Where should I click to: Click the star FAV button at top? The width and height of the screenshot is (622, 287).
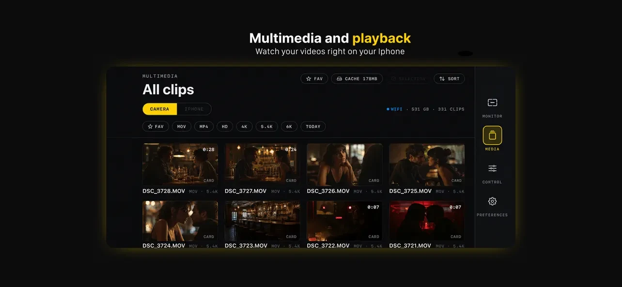pos(314,78)
